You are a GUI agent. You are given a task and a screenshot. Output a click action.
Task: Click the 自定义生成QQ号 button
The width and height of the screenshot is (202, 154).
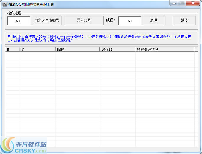point(47,21)
